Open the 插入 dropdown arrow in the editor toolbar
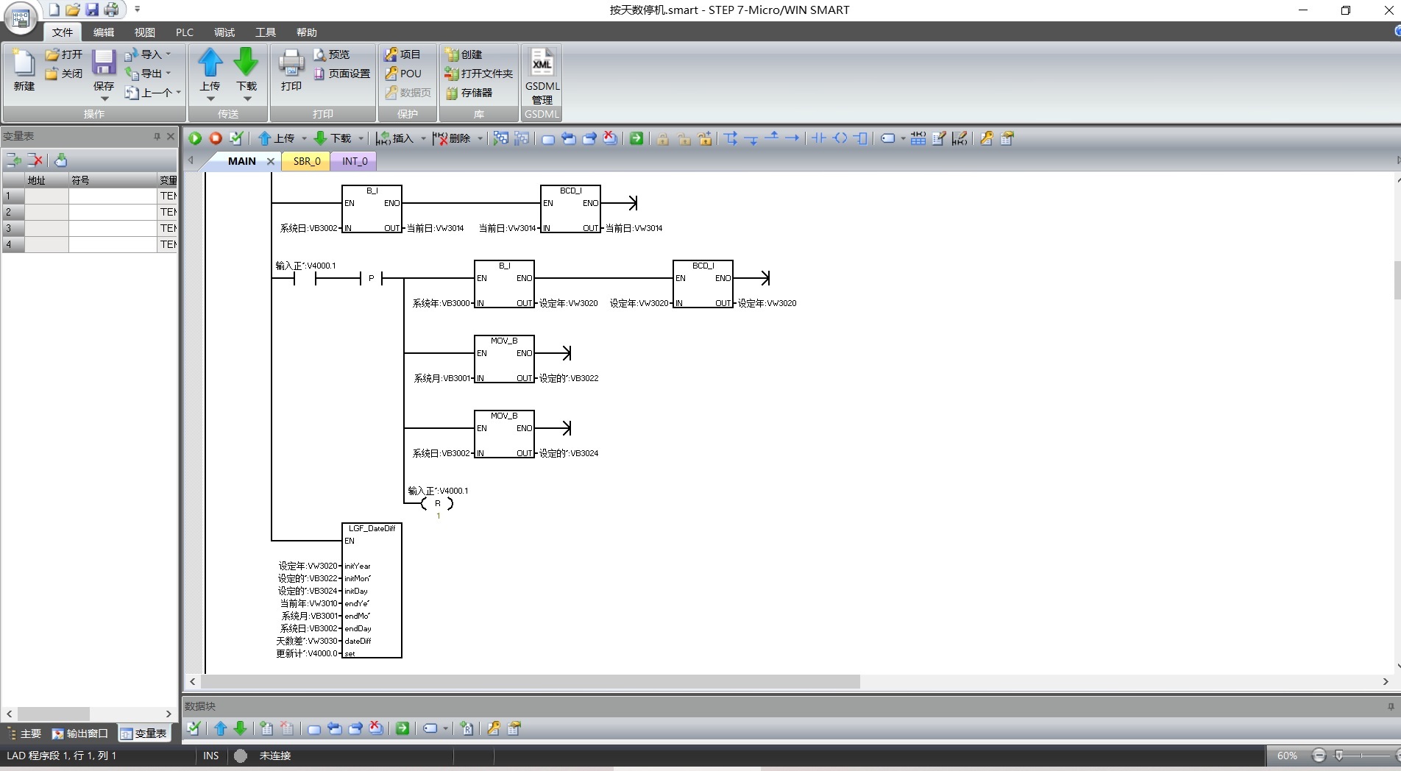Image resolution: width=1401 pixels, height=771 pixels. [423, 138]
